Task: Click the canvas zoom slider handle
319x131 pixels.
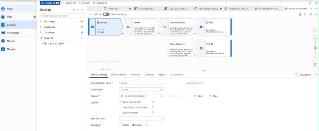Action: point(315,48)
